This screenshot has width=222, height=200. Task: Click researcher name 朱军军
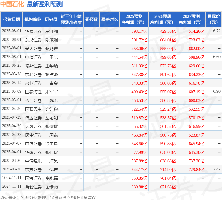click(51, 92)
